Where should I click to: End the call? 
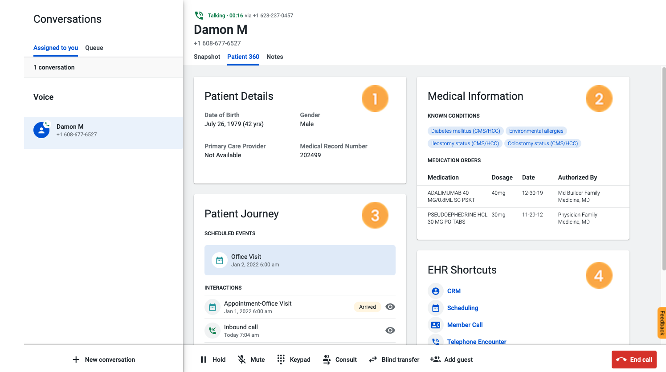point(634,360)
